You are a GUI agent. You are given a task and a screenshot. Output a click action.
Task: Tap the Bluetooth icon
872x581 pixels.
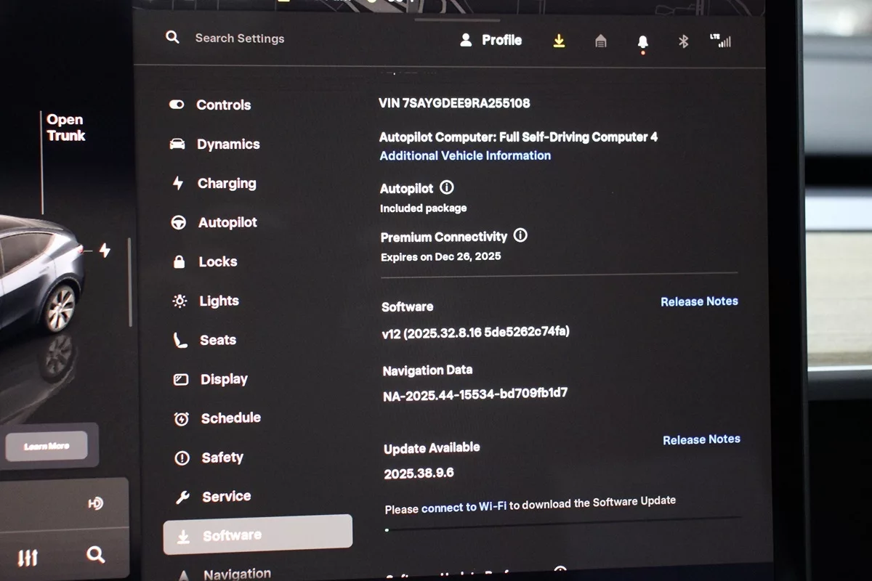coord(683,41)
